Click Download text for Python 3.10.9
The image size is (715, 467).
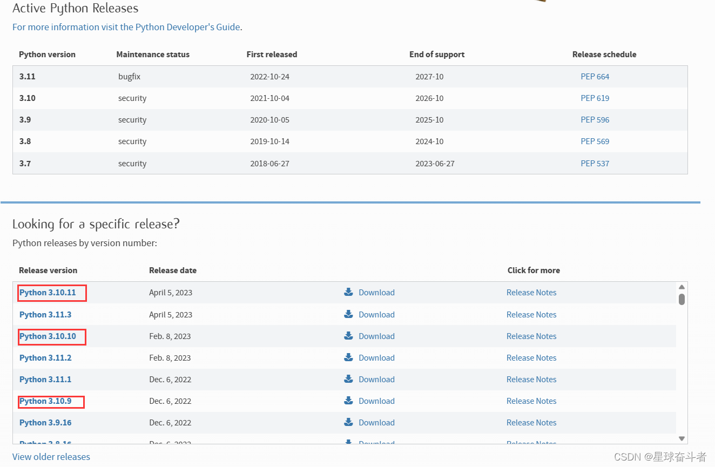(376, 401)
